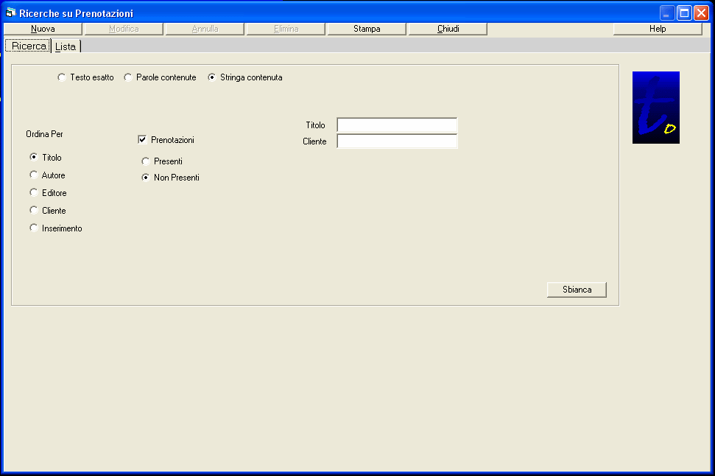This screenshot has height=476, width=715.
Task: Open the Help button
Action: tap(658, 29)
